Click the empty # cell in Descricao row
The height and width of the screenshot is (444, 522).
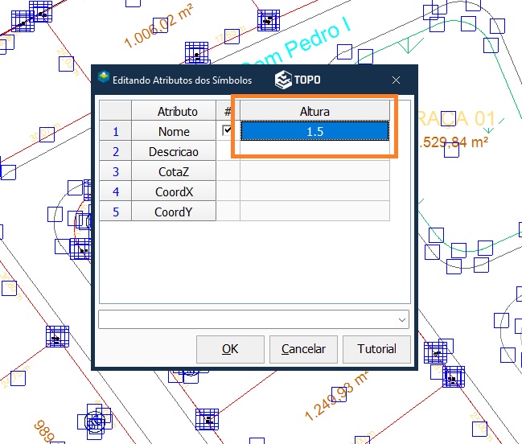[x=228, y=151]
